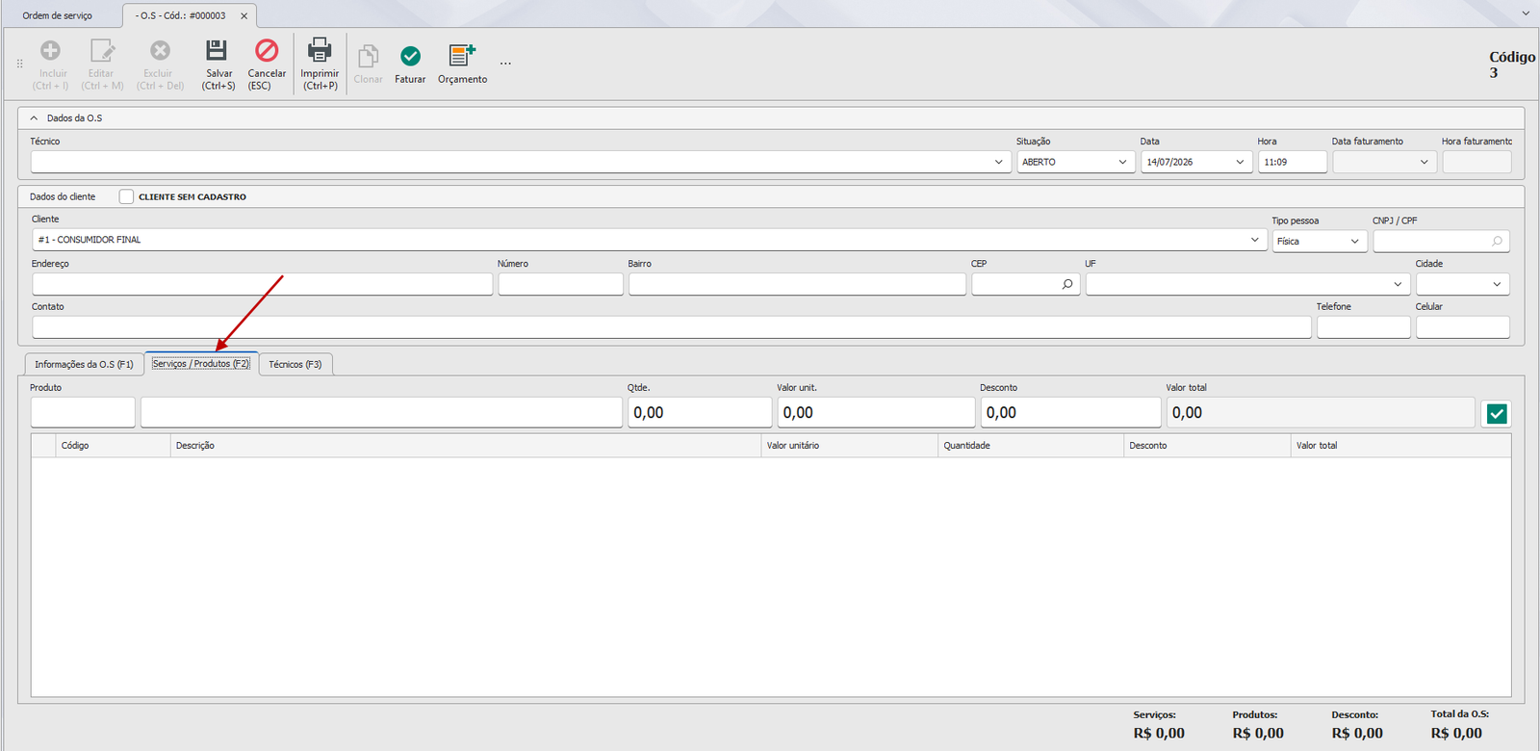This screenshot has height=751, width=1540.
Task: Click the Incluir toolbar icon
Action: [50, 50]
